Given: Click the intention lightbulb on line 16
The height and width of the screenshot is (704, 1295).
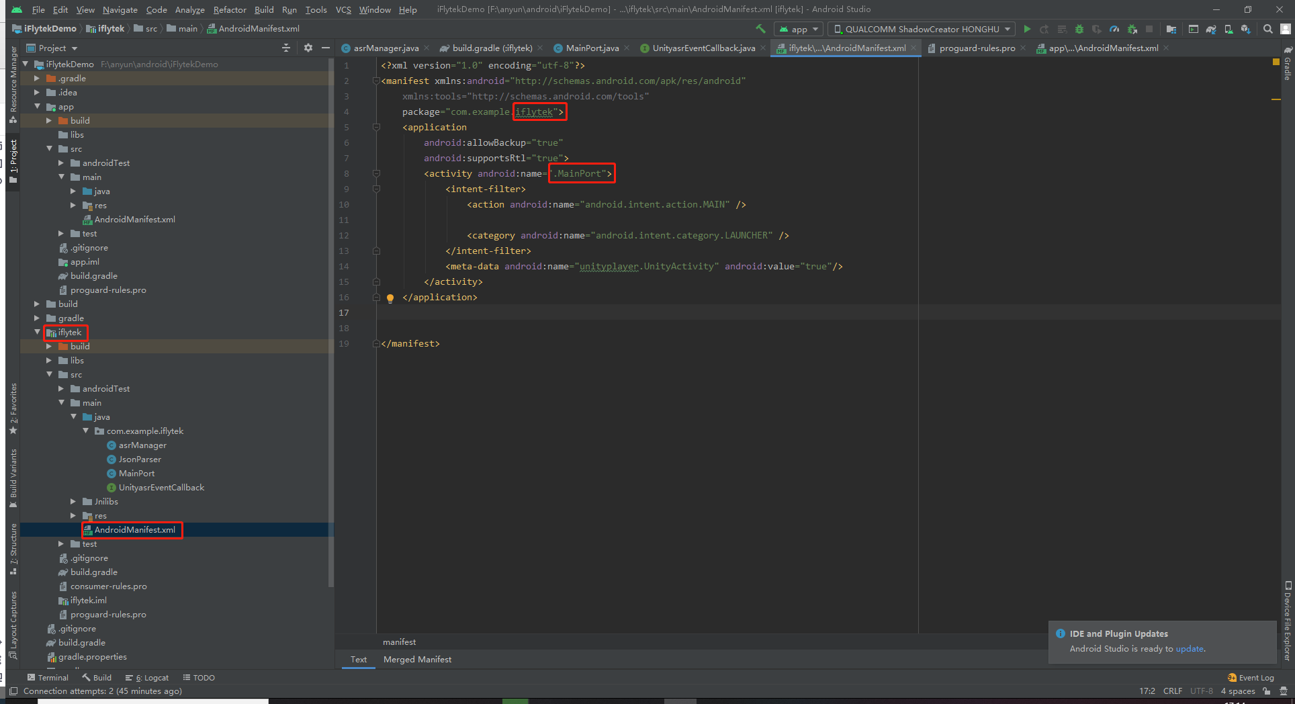Looking at the screenshot, I should click(x=390, y=298).
